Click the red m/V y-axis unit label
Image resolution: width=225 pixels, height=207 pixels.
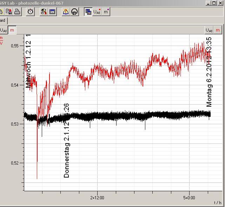[1, 41]
